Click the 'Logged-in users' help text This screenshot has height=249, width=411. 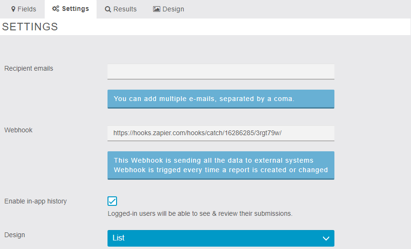(x=200, y=213)
